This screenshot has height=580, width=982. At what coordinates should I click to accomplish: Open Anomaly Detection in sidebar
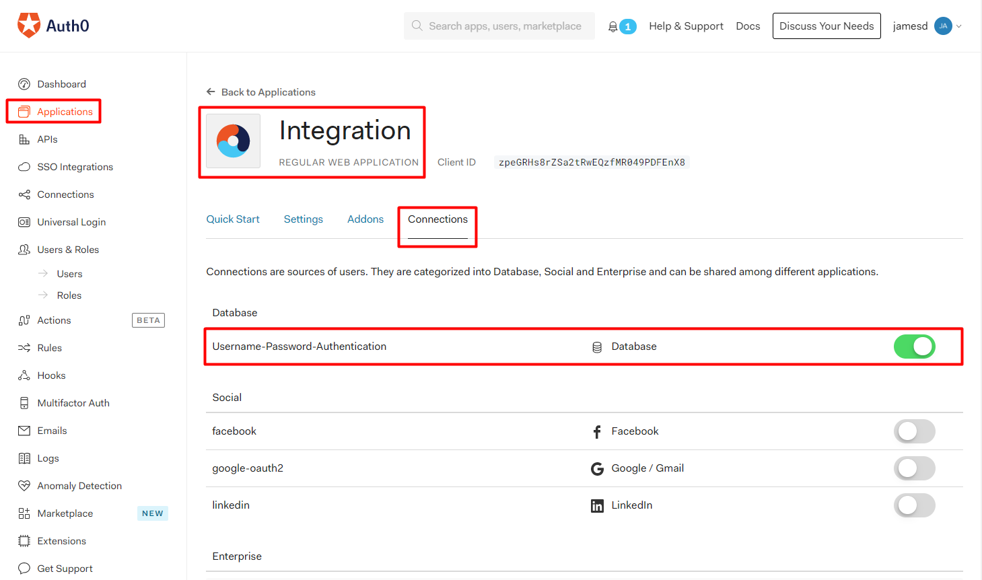(x=80, y=486)
